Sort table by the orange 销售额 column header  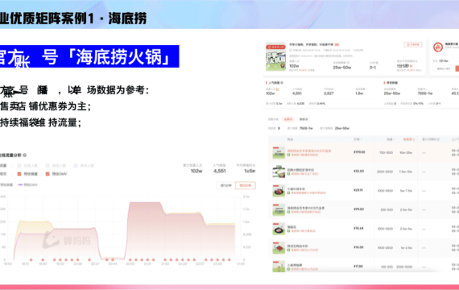tap(408, 139)
